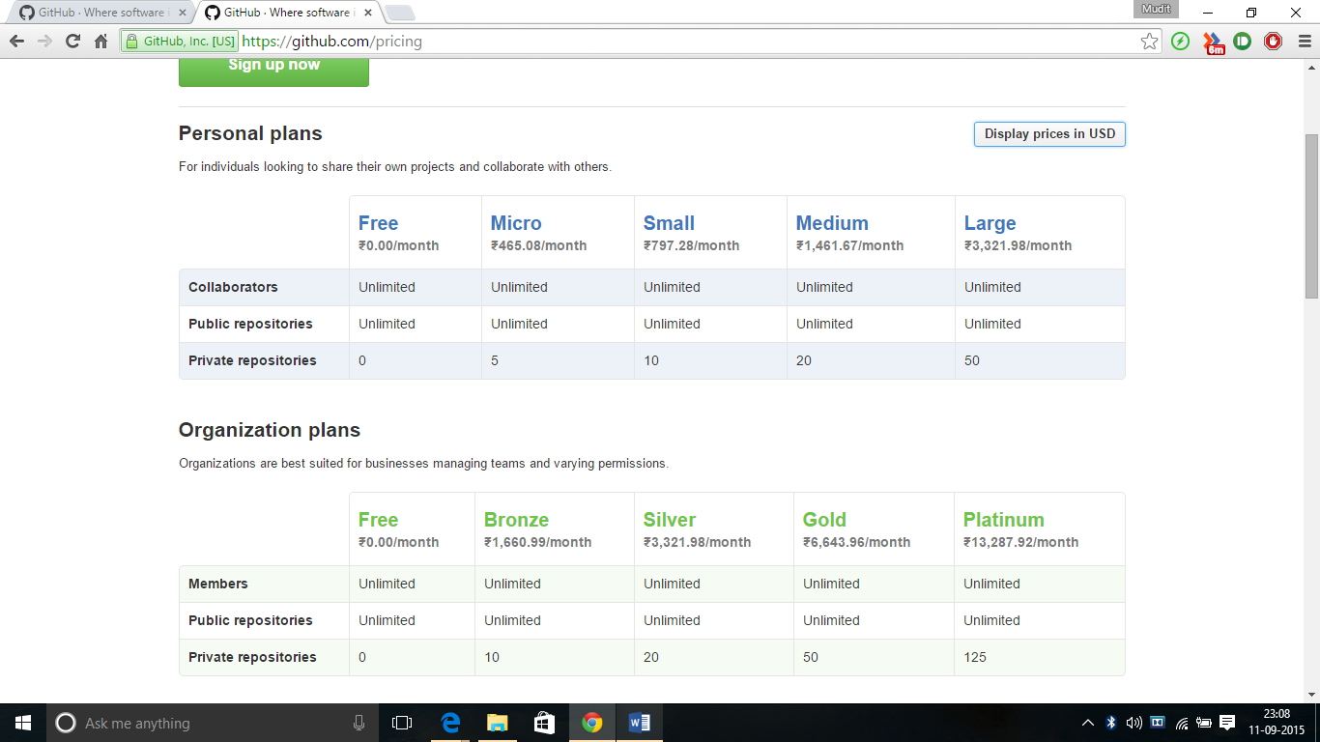Choose the Bronze organization plan

coord(516,520)
